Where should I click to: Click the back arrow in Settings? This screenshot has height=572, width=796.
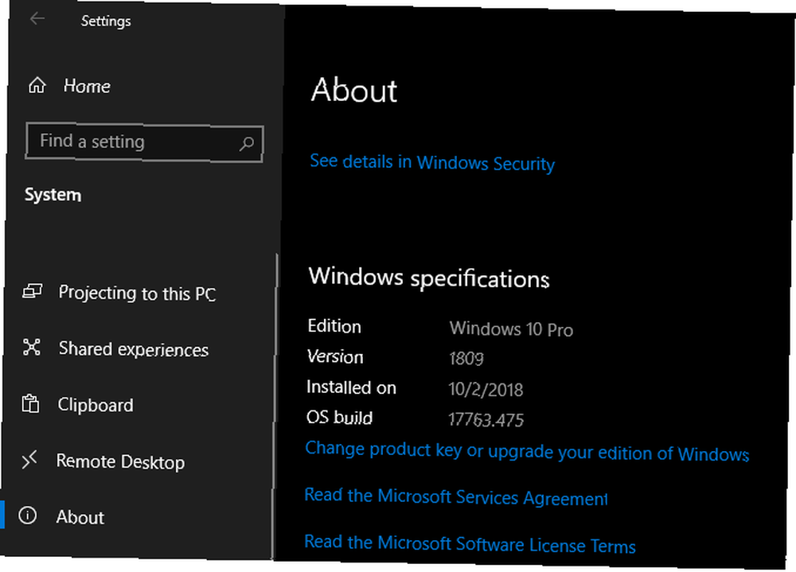[x=37, y=19]
